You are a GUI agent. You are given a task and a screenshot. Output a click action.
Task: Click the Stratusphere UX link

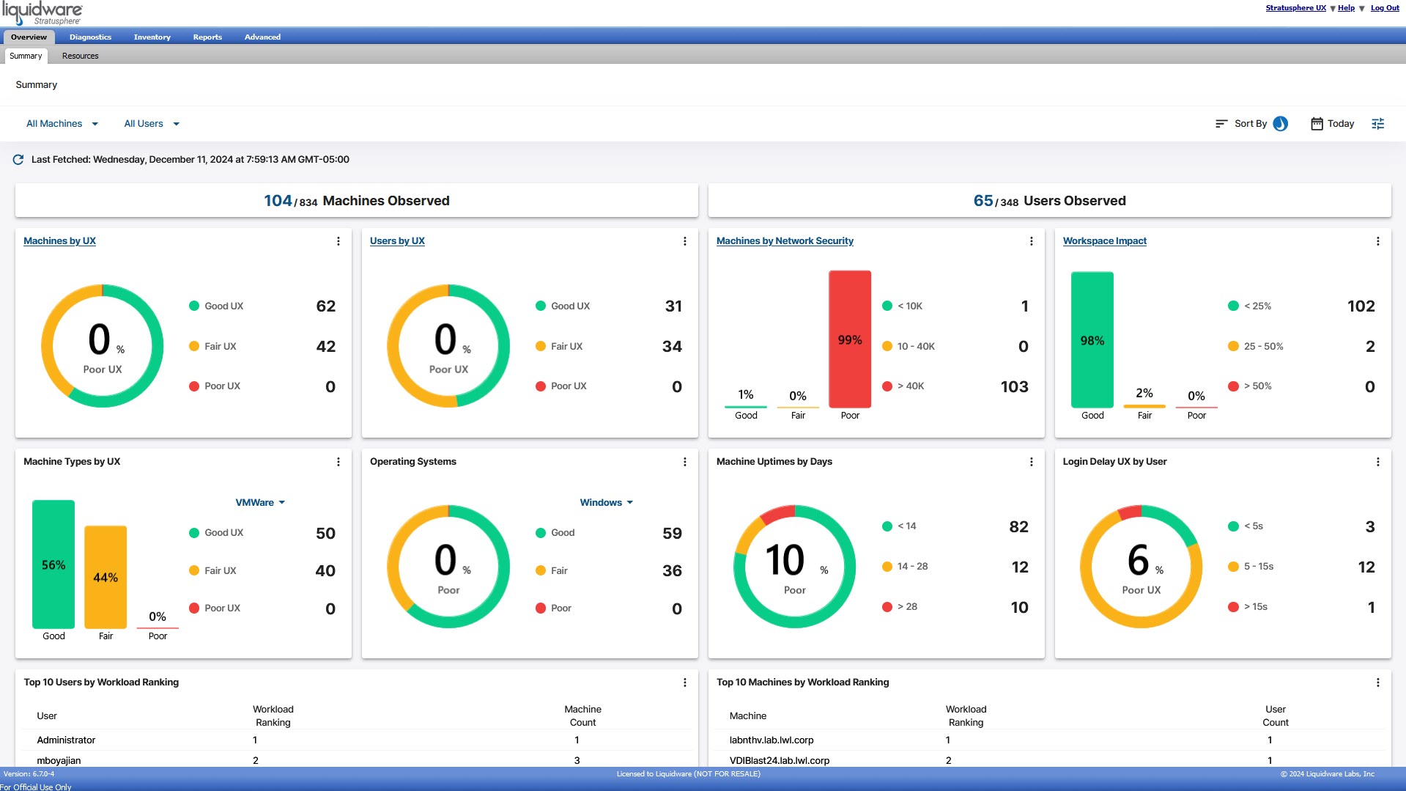point(1295,8)
